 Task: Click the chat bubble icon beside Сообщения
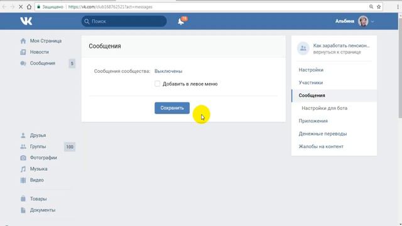[x=23, y=63]
